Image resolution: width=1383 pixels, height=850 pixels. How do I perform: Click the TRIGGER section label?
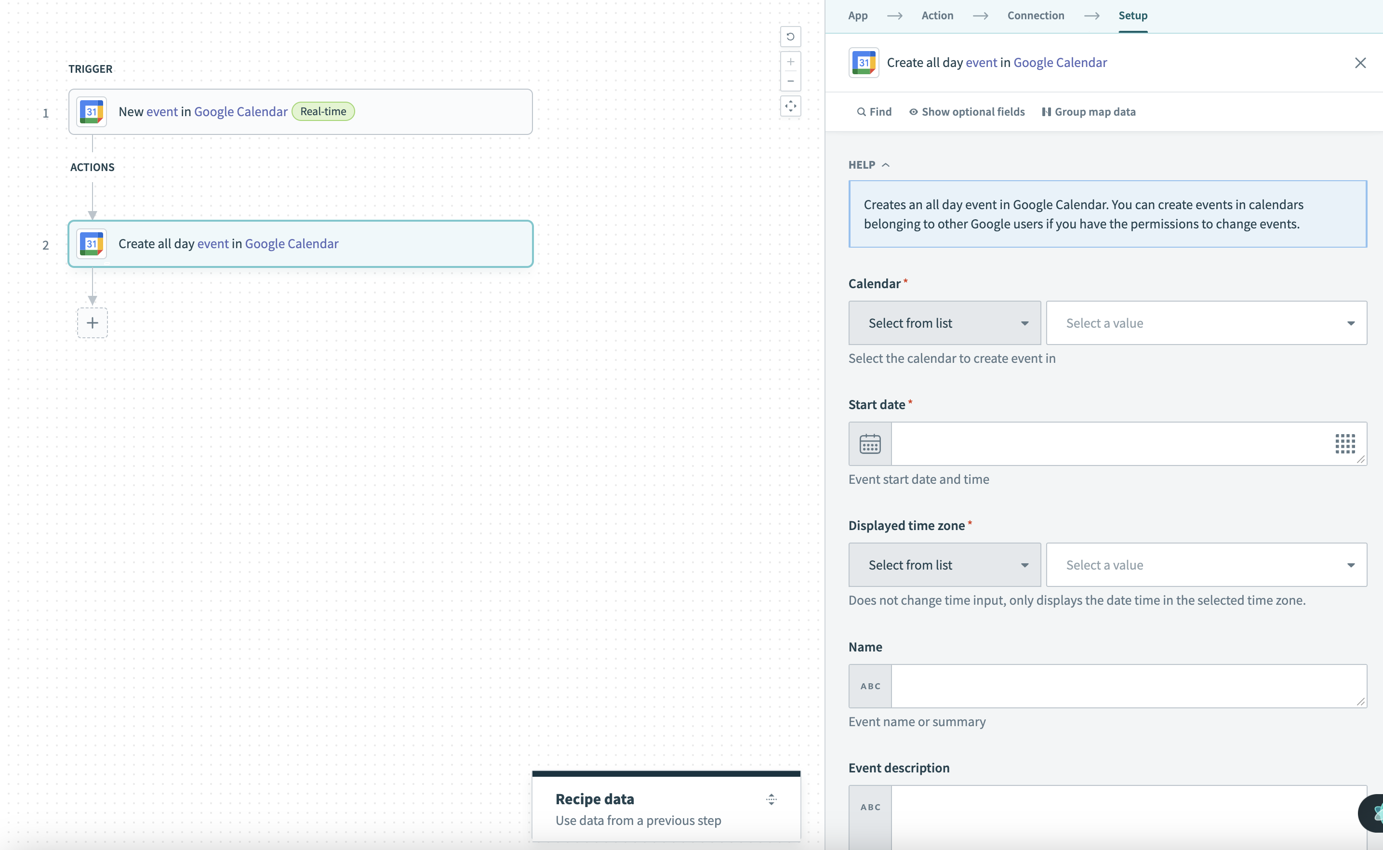(91, 68)
